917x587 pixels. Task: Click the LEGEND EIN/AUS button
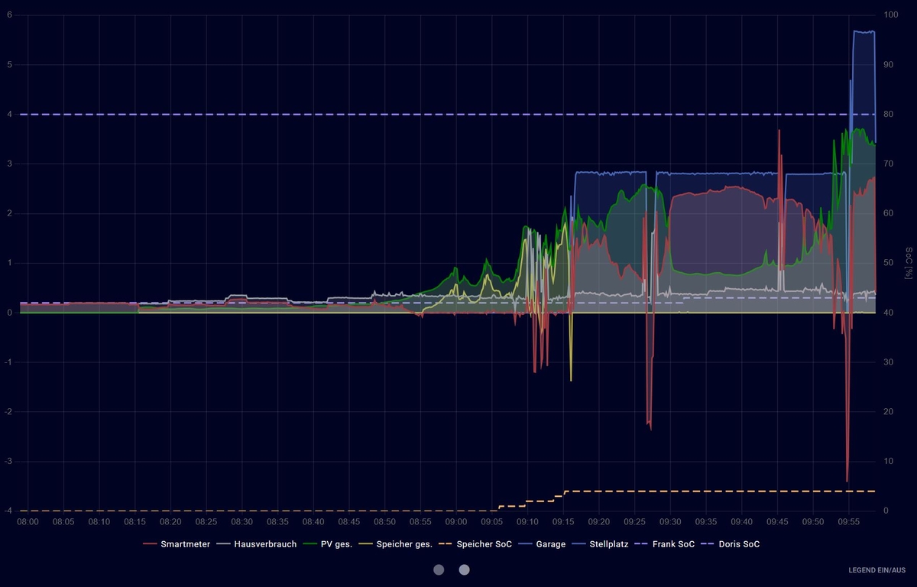876,570
